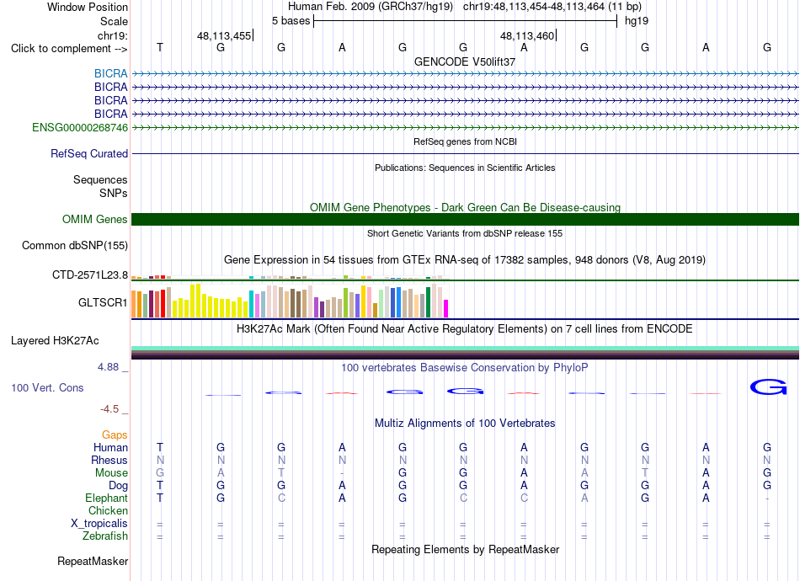This screenshot has width=800, height=581.
Task: Click the 48,113,455 position marker
Action: coord(225,35)
